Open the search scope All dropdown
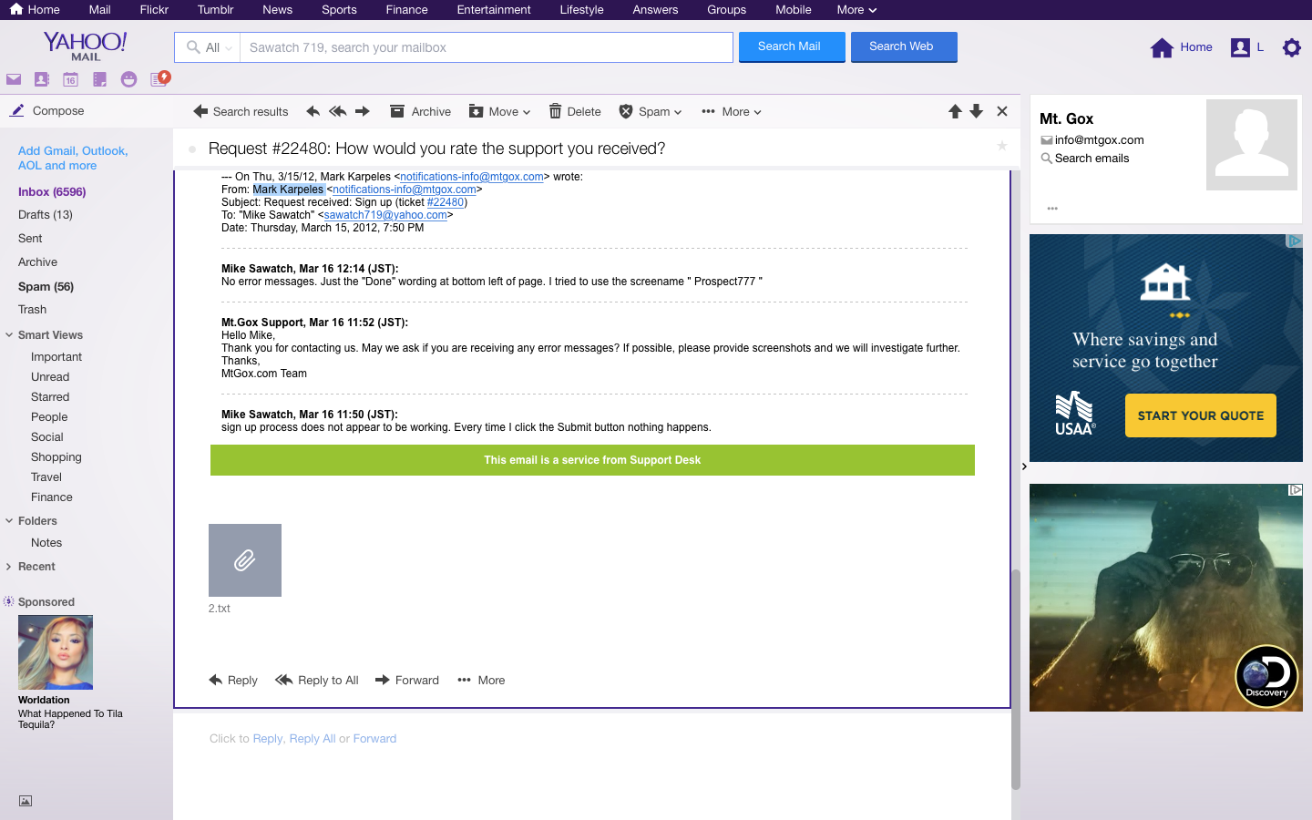This screenshot has width=1312, height=820. click(x=208, y=47)
